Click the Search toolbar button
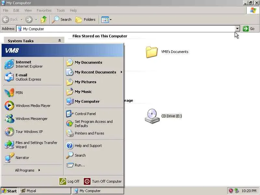Screen dimensions: 260x195 point(62,19)
